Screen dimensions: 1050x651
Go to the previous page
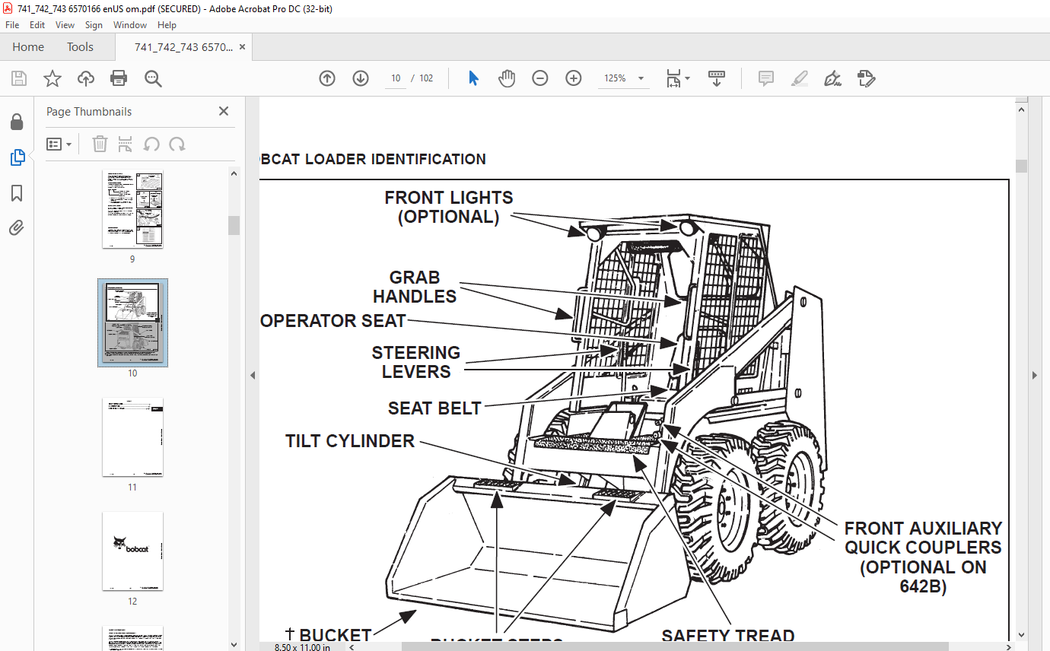point(327,78)
